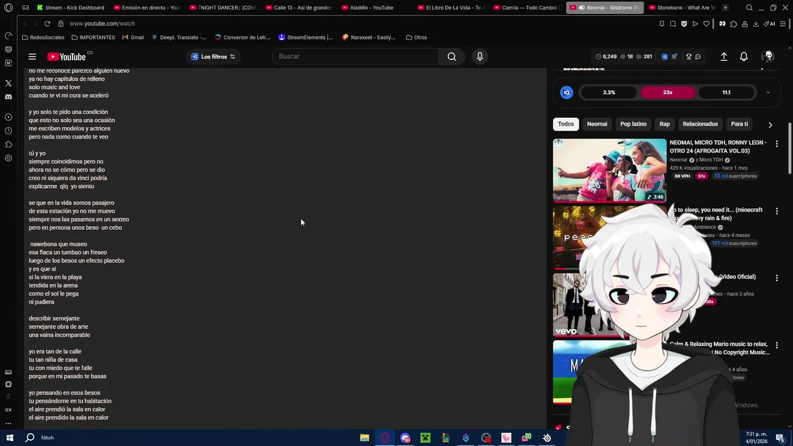Viewport: 793px width, 446px height.
Task: Open browser extensions puzzle icon
Action: coord(734,24)
